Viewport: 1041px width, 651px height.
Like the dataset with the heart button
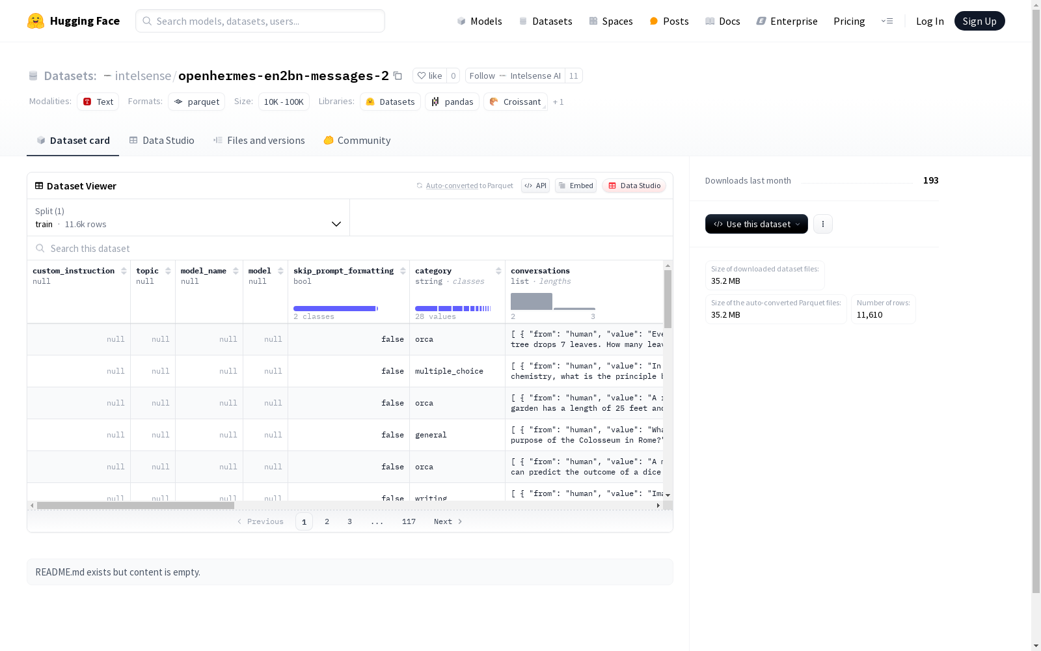point(429,76)
